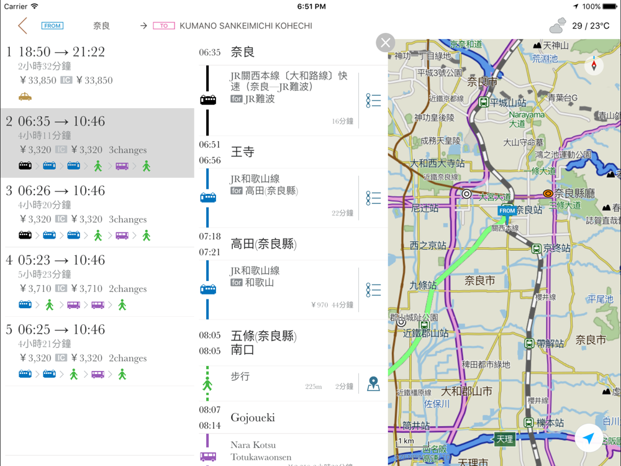Tap 6:51 PM clock in status bar
621x466 pixels.
coord(311,6)
